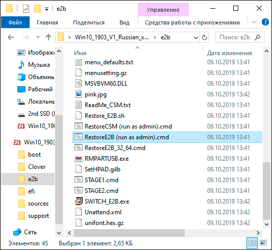Go up one folder level
This screenshot has width=272, height=250.
(x=48, y=37)
